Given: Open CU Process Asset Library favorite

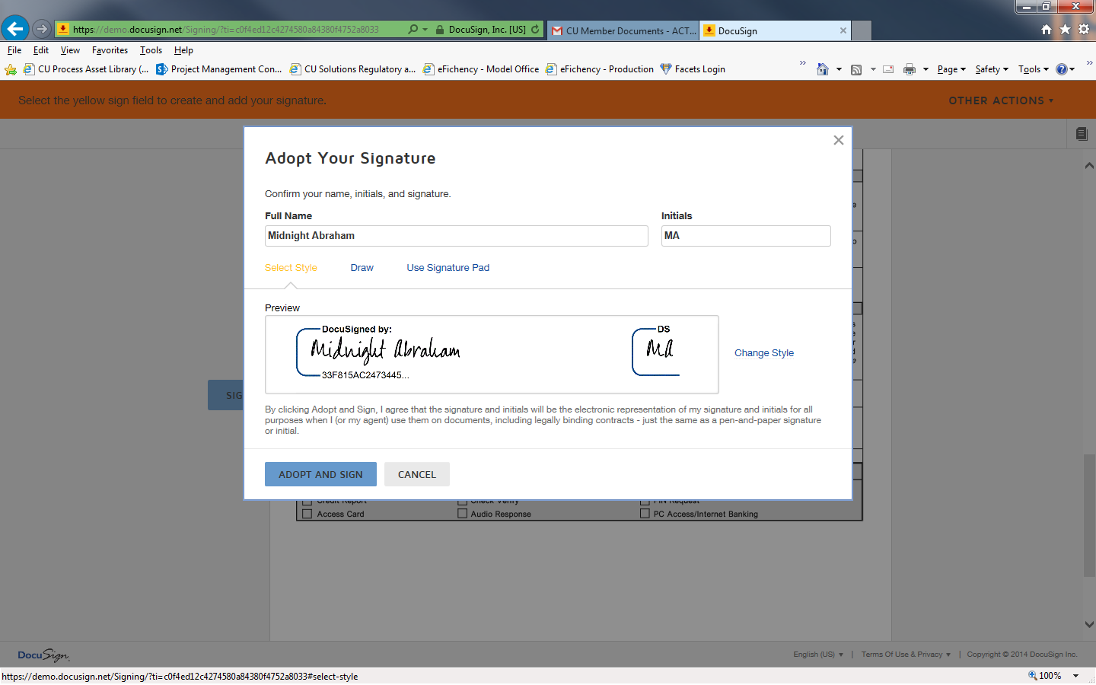Looking at the screenshot, I should (86, 69).
